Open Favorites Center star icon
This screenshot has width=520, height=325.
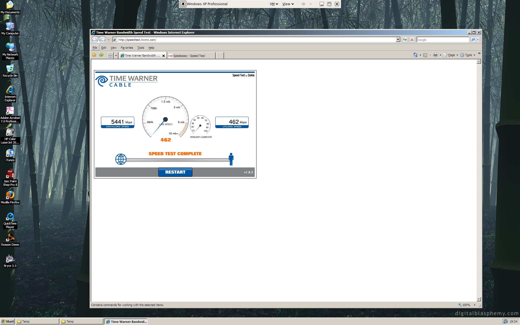point(94,55)
